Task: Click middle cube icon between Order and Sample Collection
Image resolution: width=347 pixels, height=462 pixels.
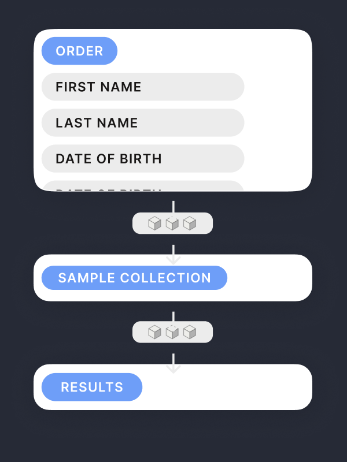Action: pos(172,223)
